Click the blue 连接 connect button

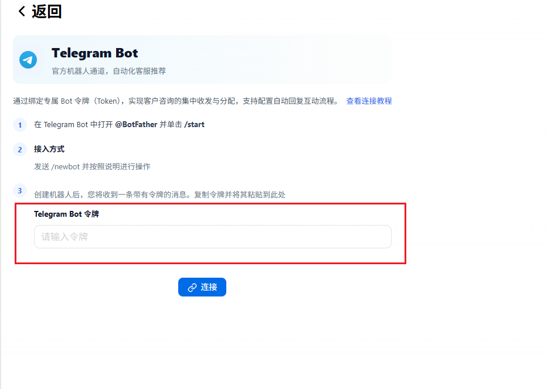click(202, 287)
